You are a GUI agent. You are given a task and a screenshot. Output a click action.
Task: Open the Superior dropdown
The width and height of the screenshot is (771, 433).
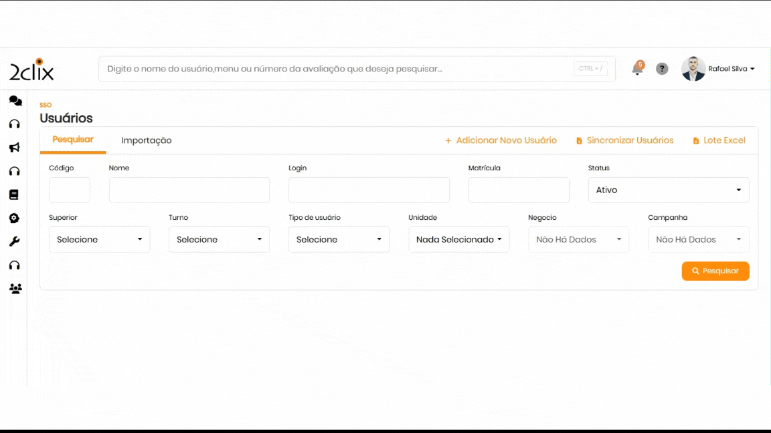(x=99, y=239)
